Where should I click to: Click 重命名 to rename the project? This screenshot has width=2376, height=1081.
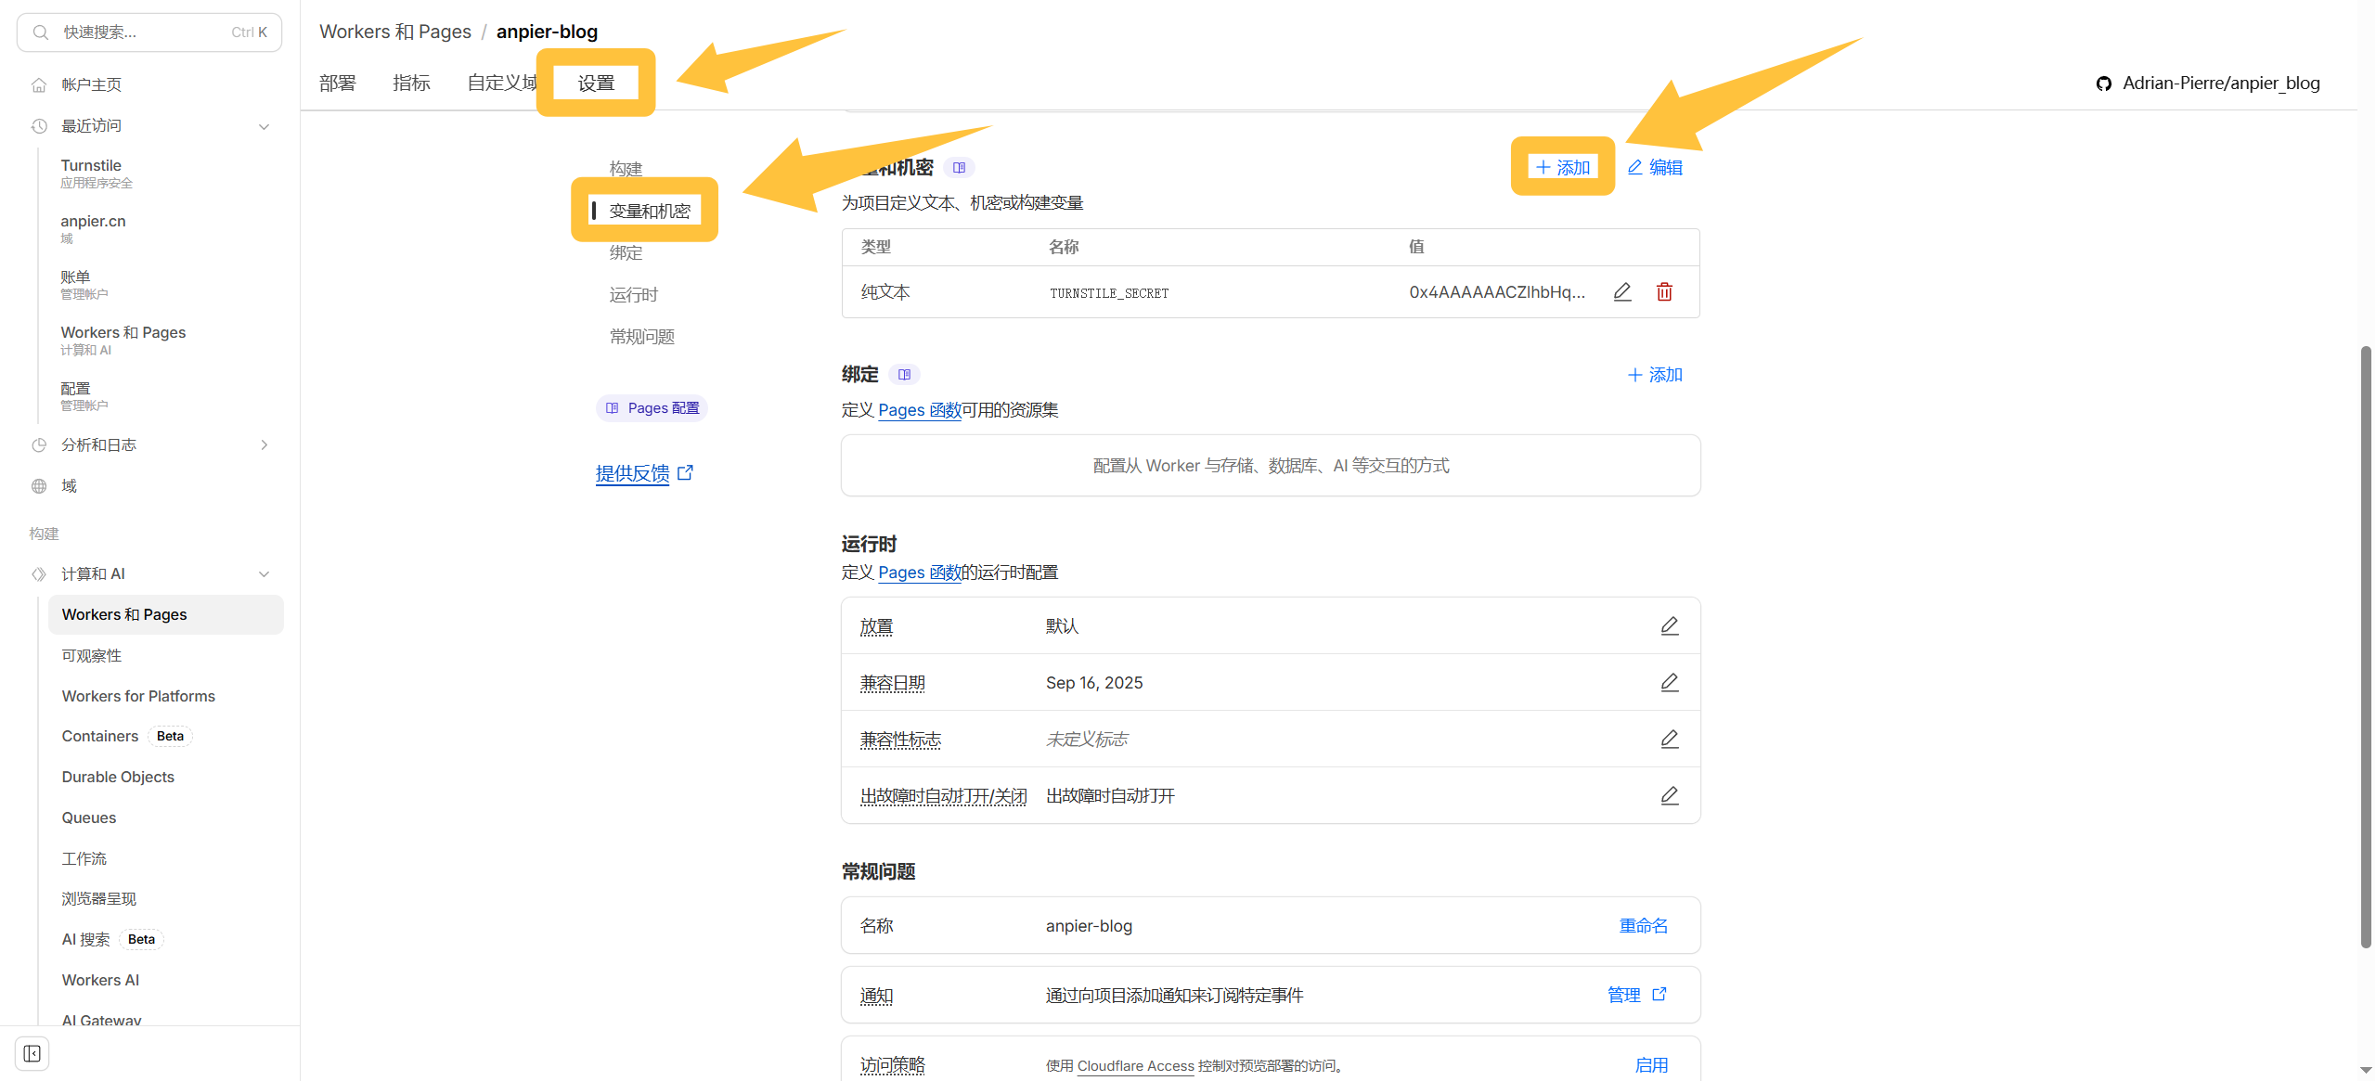coord(1644,926)
